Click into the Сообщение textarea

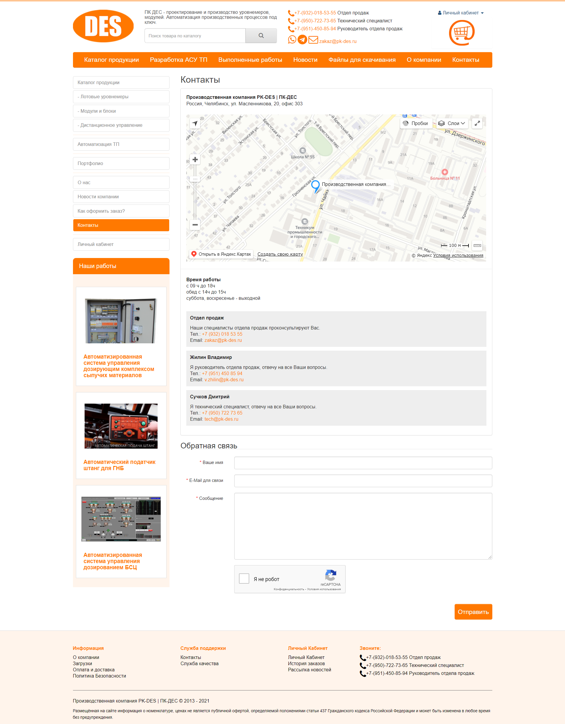click(x=363, y=526)
